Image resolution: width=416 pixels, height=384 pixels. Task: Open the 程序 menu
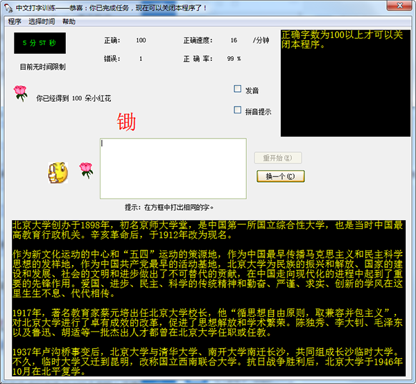(x=15, y=21)
